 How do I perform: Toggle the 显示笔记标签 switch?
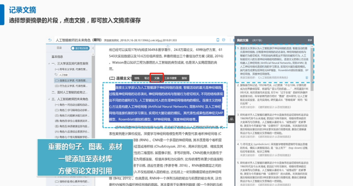pyautogui.click(x=79, y=48)
